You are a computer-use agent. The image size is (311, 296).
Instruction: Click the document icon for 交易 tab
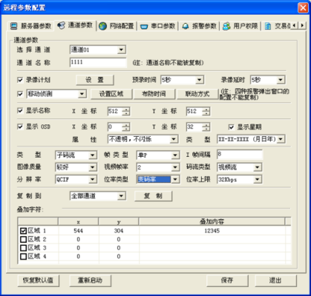pos(268,26)
